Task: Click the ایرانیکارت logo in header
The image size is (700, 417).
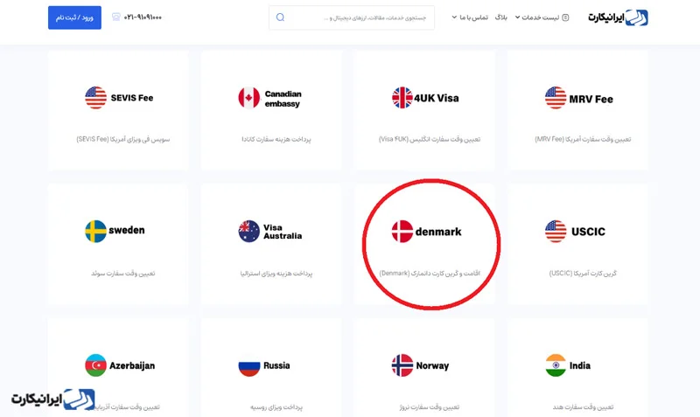Action: [x=617, y=17]
